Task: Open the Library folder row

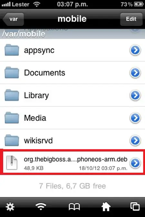Action: point(72,95)
